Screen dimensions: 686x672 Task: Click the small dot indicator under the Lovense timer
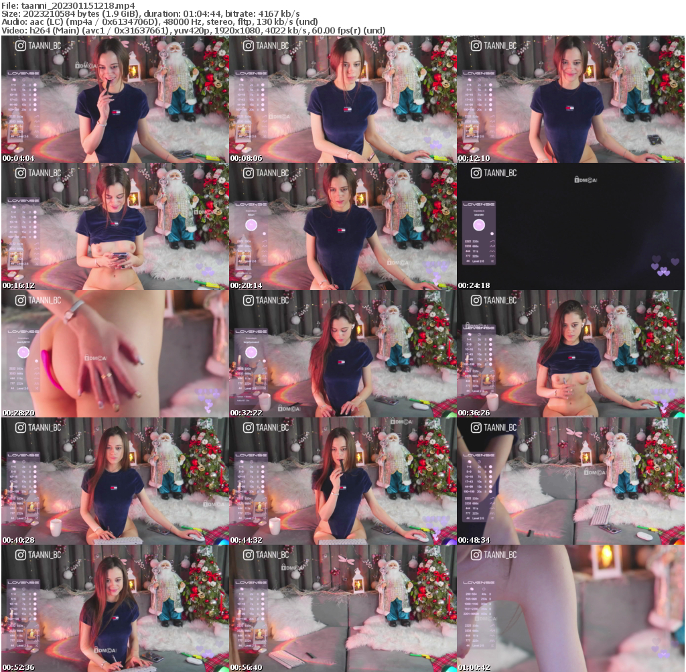(492, 233)
